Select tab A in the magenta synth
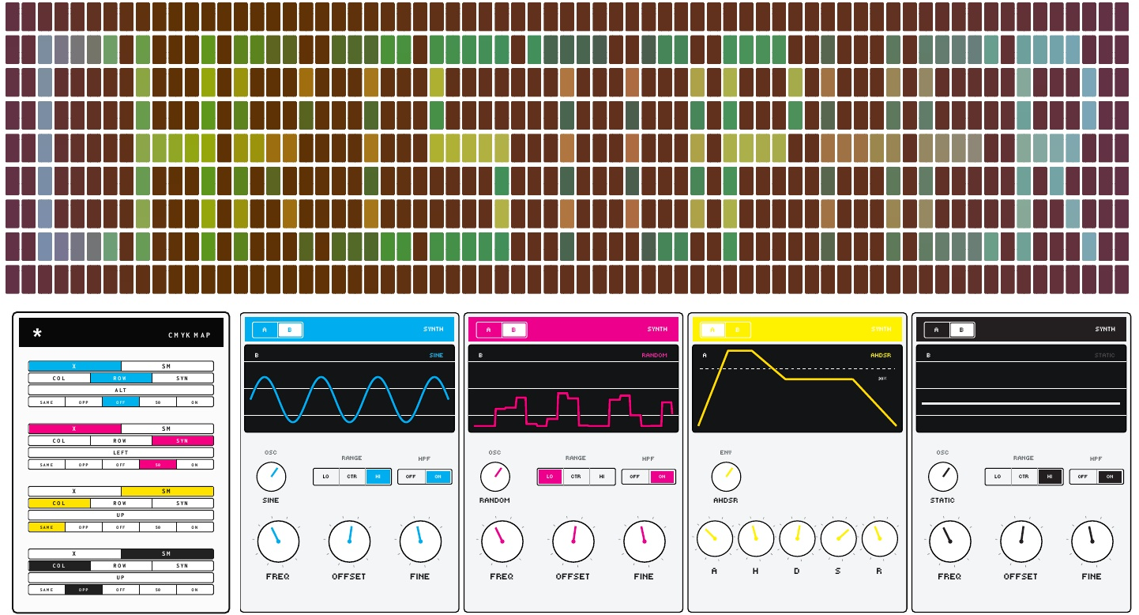Screen dimensions: 1139x615 (x=489, y=330)
